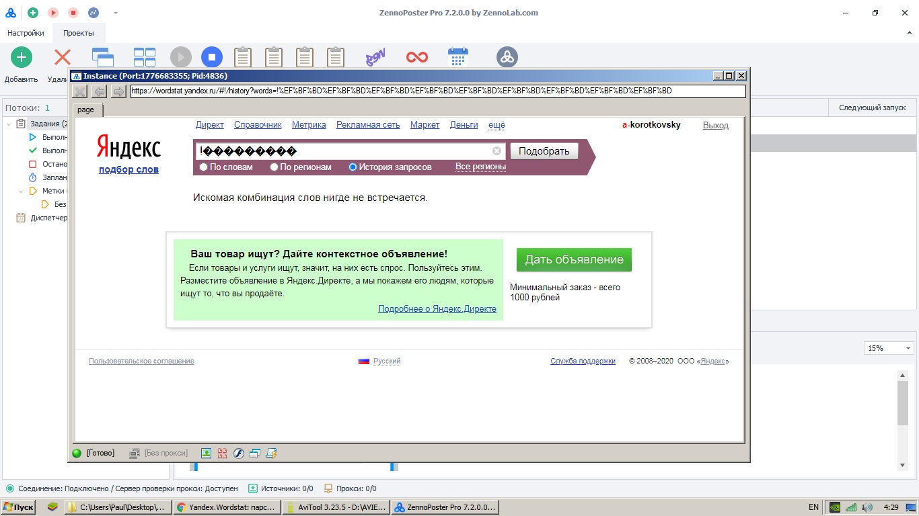Viewport: 919px width, 516px height.
Task: Select the По словам radio button
Action: pyautogui.click(x=204, y=167)
